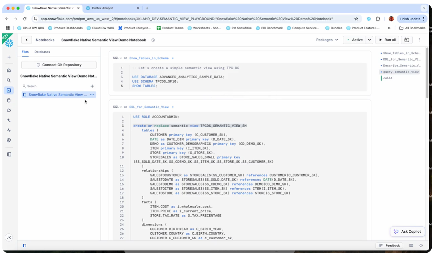This screenshot has height=255, width=435.
Task: Click the info icon beside the notebook title
Action: [153, 40]
